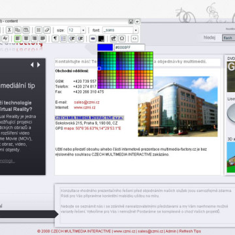Open the font size dropdown arrow
235x235 pixels.
point(83,30)
